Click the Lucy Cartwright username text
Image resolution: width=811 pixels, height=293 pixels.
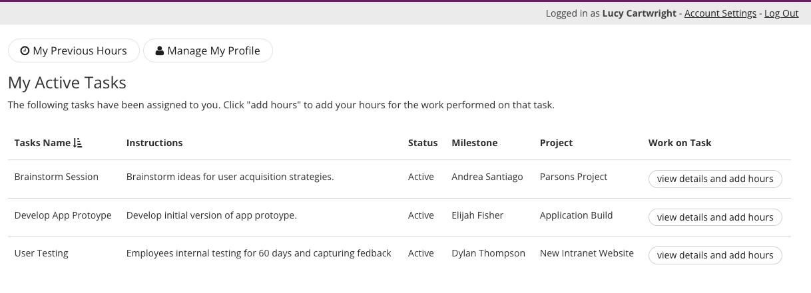click(x=640, y=13)
